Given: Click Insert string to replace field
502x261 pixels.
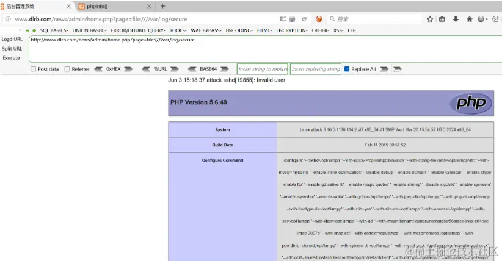Looking at the screenshot, I should point(263,69).
